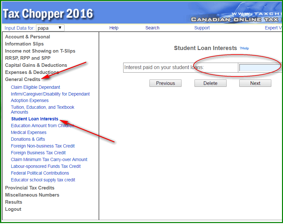Open Educator school supply tax credit
Viewport: 283px width, 224px height.
click(43, 180)
